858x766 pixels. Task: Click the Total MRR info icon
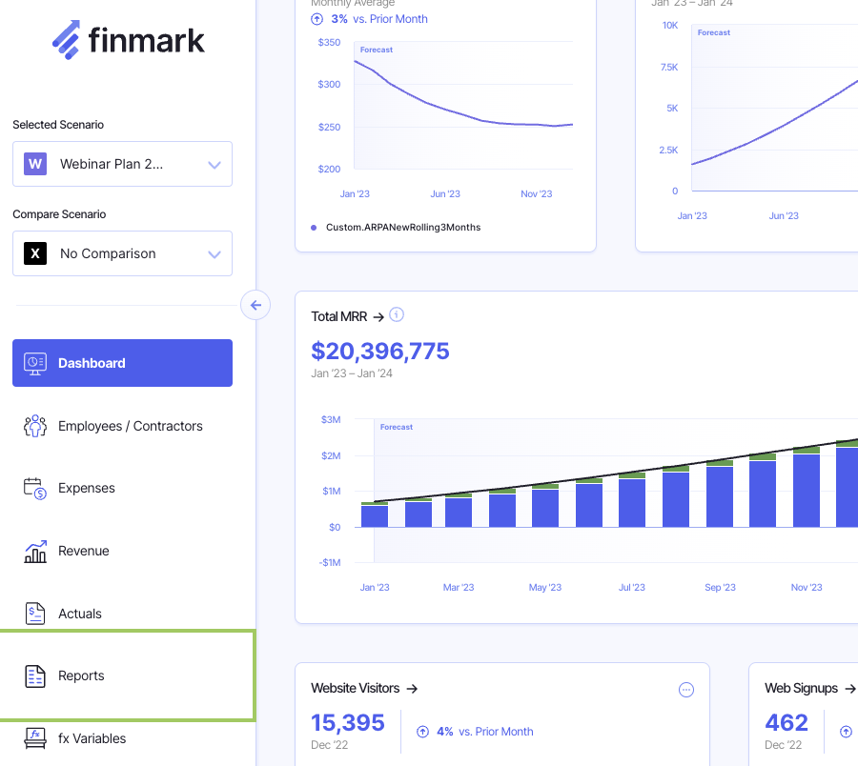click(398, 315)
